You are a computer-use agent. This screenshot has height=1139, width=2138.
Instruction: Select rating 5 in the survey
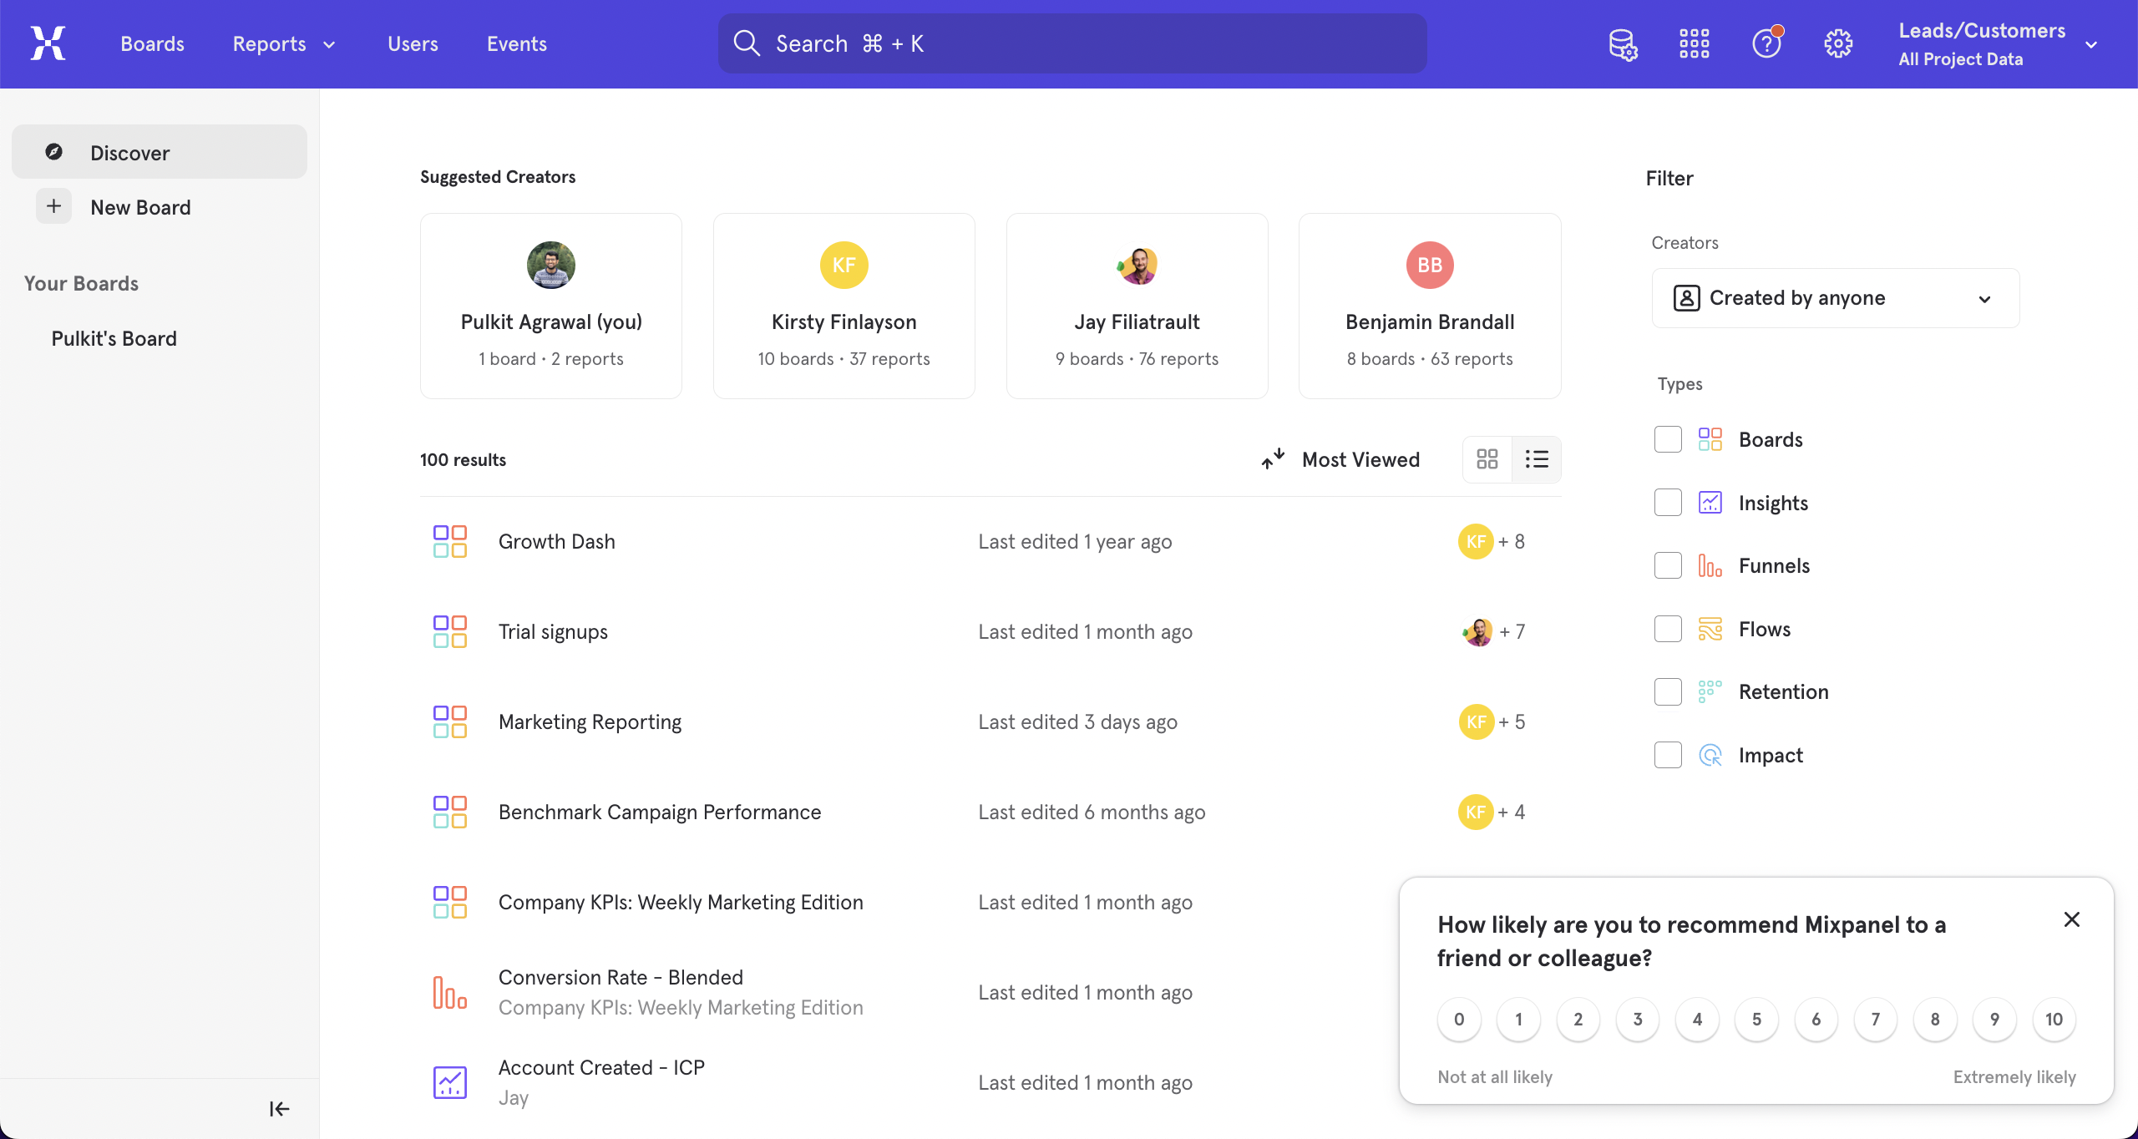(1756, 1020)
